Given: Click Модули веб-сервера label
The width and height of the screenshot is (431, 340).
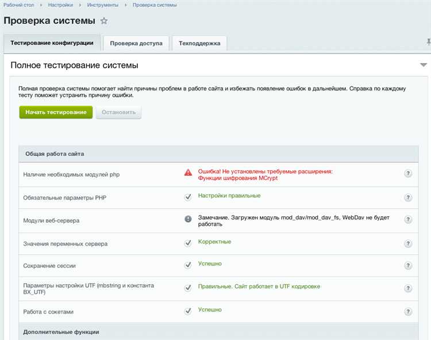Looking at the screenshot, I should click(51, 220).
